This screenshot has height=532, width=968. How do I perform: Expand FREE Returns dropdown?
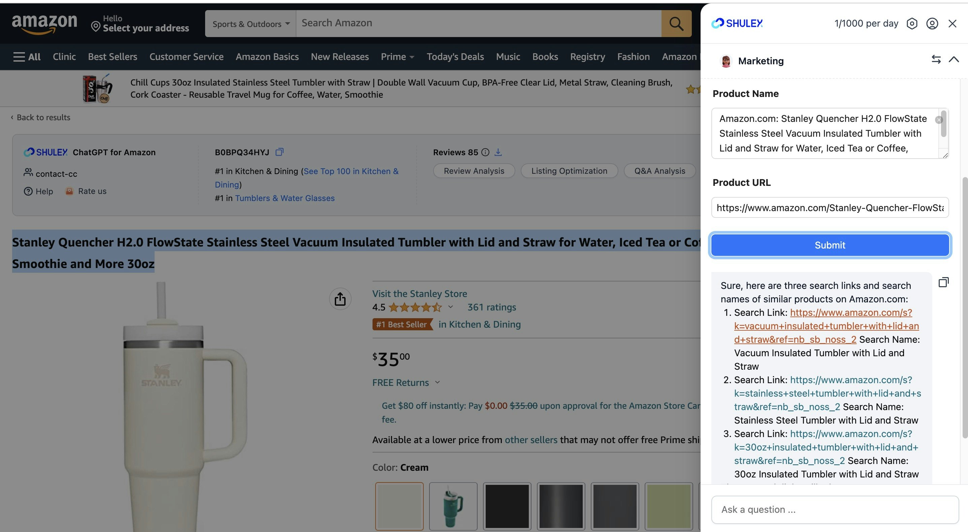tap(406, 383)
